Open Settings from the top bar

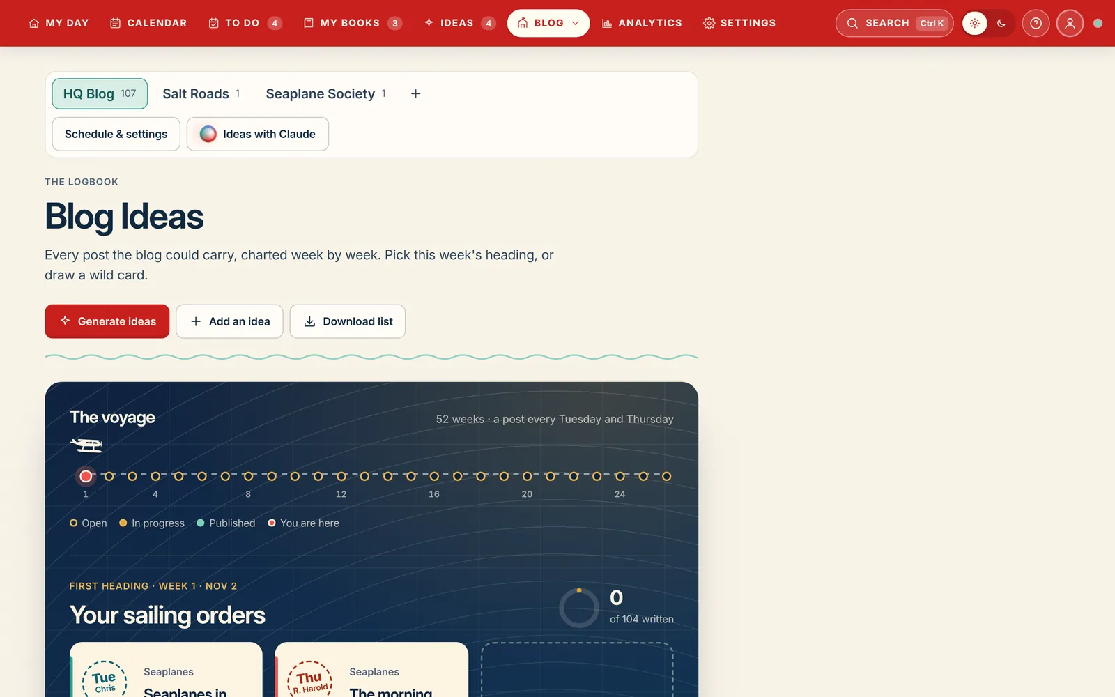pyautogui.click(x=739, y=23)
